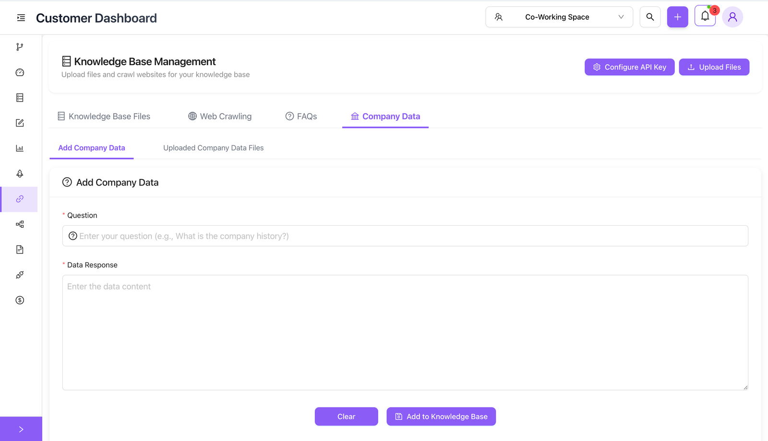This screenshot has height=441, width=768.
Task: Open the notification bell showing 3 alerts
Action: pyautogui.click(x=705, y=16)
